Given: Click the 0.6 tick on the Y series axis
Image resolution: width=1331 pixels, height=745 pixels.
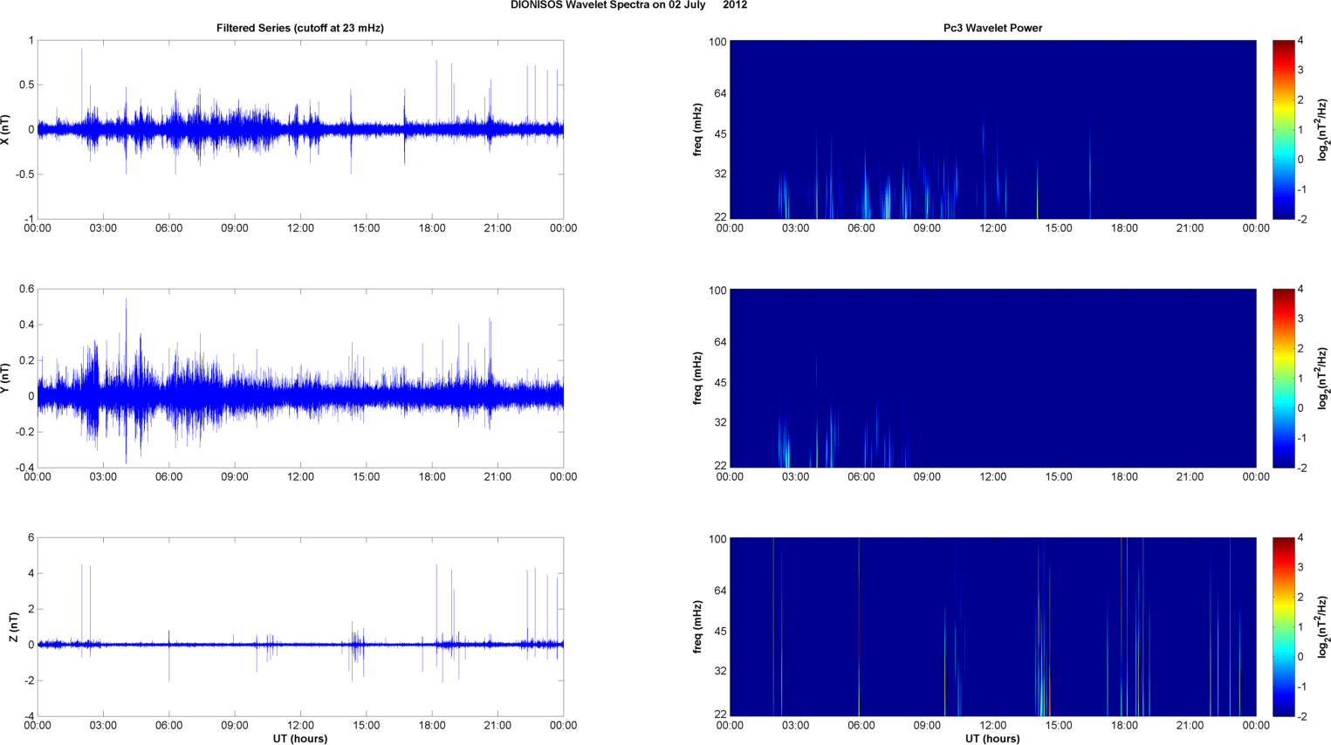Looking at the screenshot, I should pyautogui.click(x=26, y=290).
